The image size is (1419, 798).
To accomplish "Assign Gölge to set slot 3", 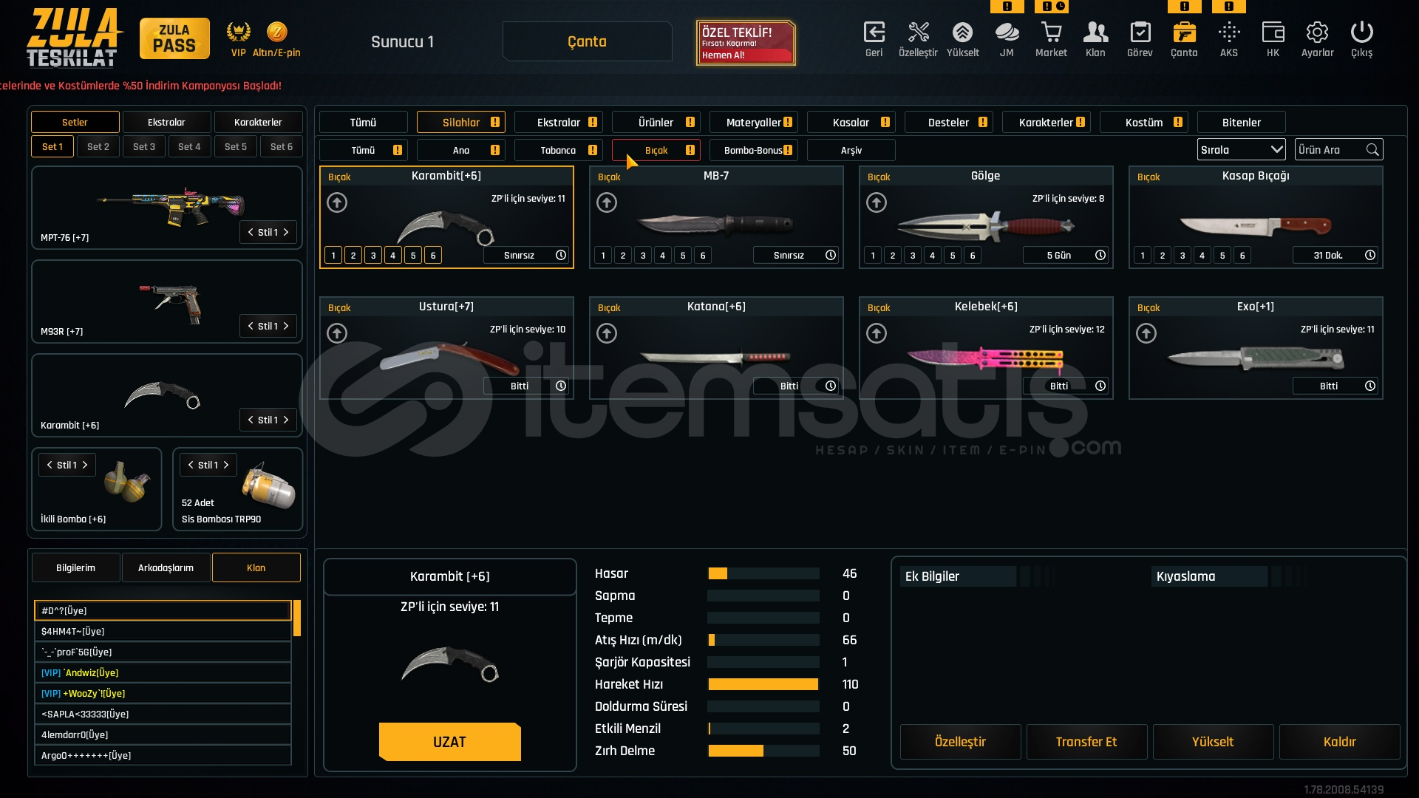I will coord(913,255).
